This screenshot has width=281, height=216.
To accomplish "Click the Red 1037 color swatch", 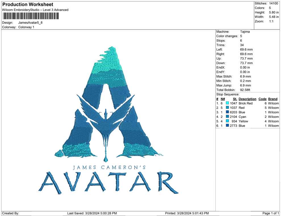I will (227, 107).
